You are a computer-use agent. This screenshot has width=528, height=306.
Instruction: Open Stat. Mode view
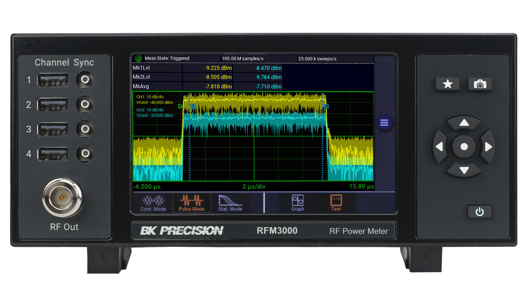(230, 203)
